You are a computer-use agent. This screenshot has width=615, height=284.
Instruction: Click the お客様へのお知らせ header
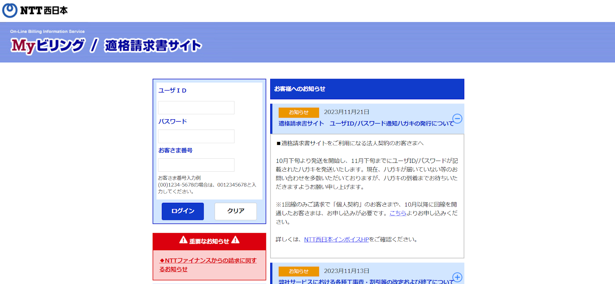coord(367,89)
